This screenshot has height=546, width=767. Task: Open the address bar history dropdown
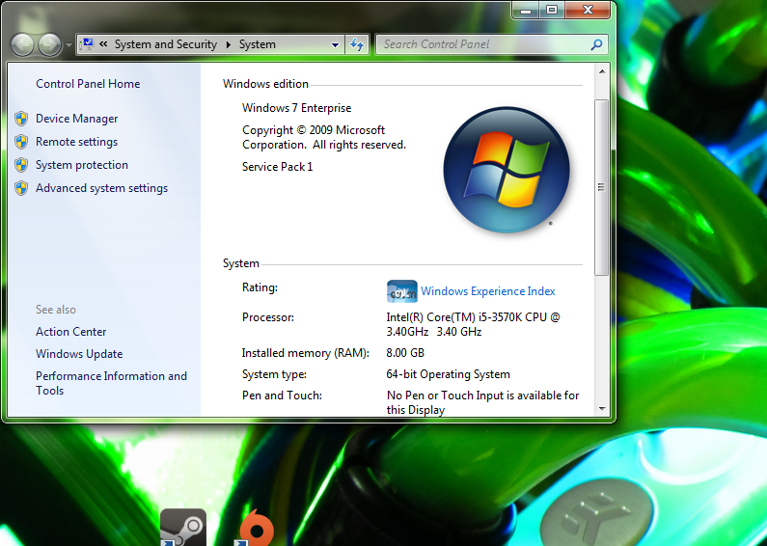click(x=335, y=45)
